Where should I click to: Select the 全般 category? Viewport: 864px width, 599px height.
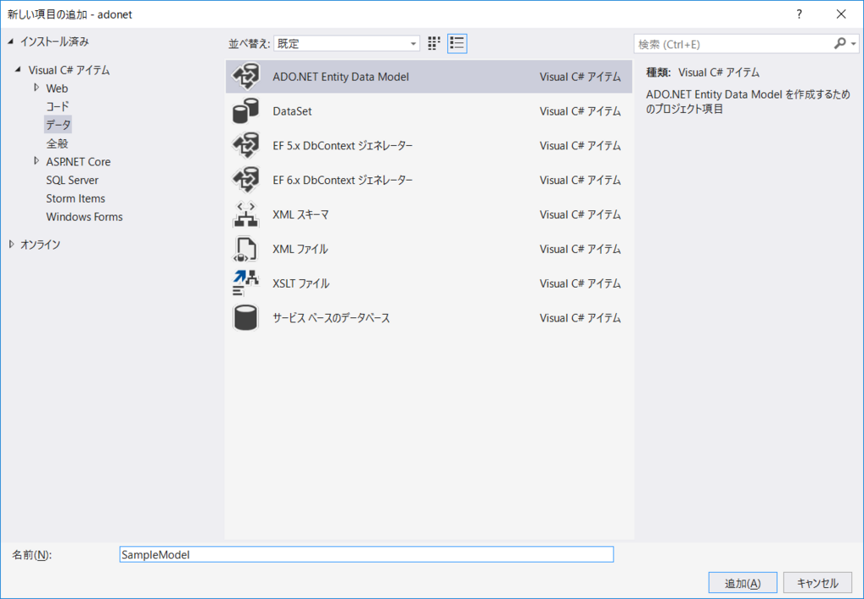click(57, 143)
